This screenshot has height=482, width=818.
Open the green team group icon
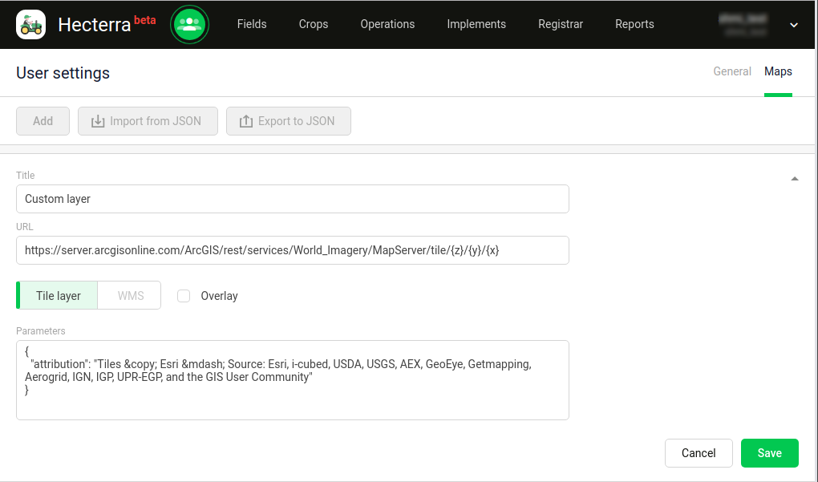189,25
